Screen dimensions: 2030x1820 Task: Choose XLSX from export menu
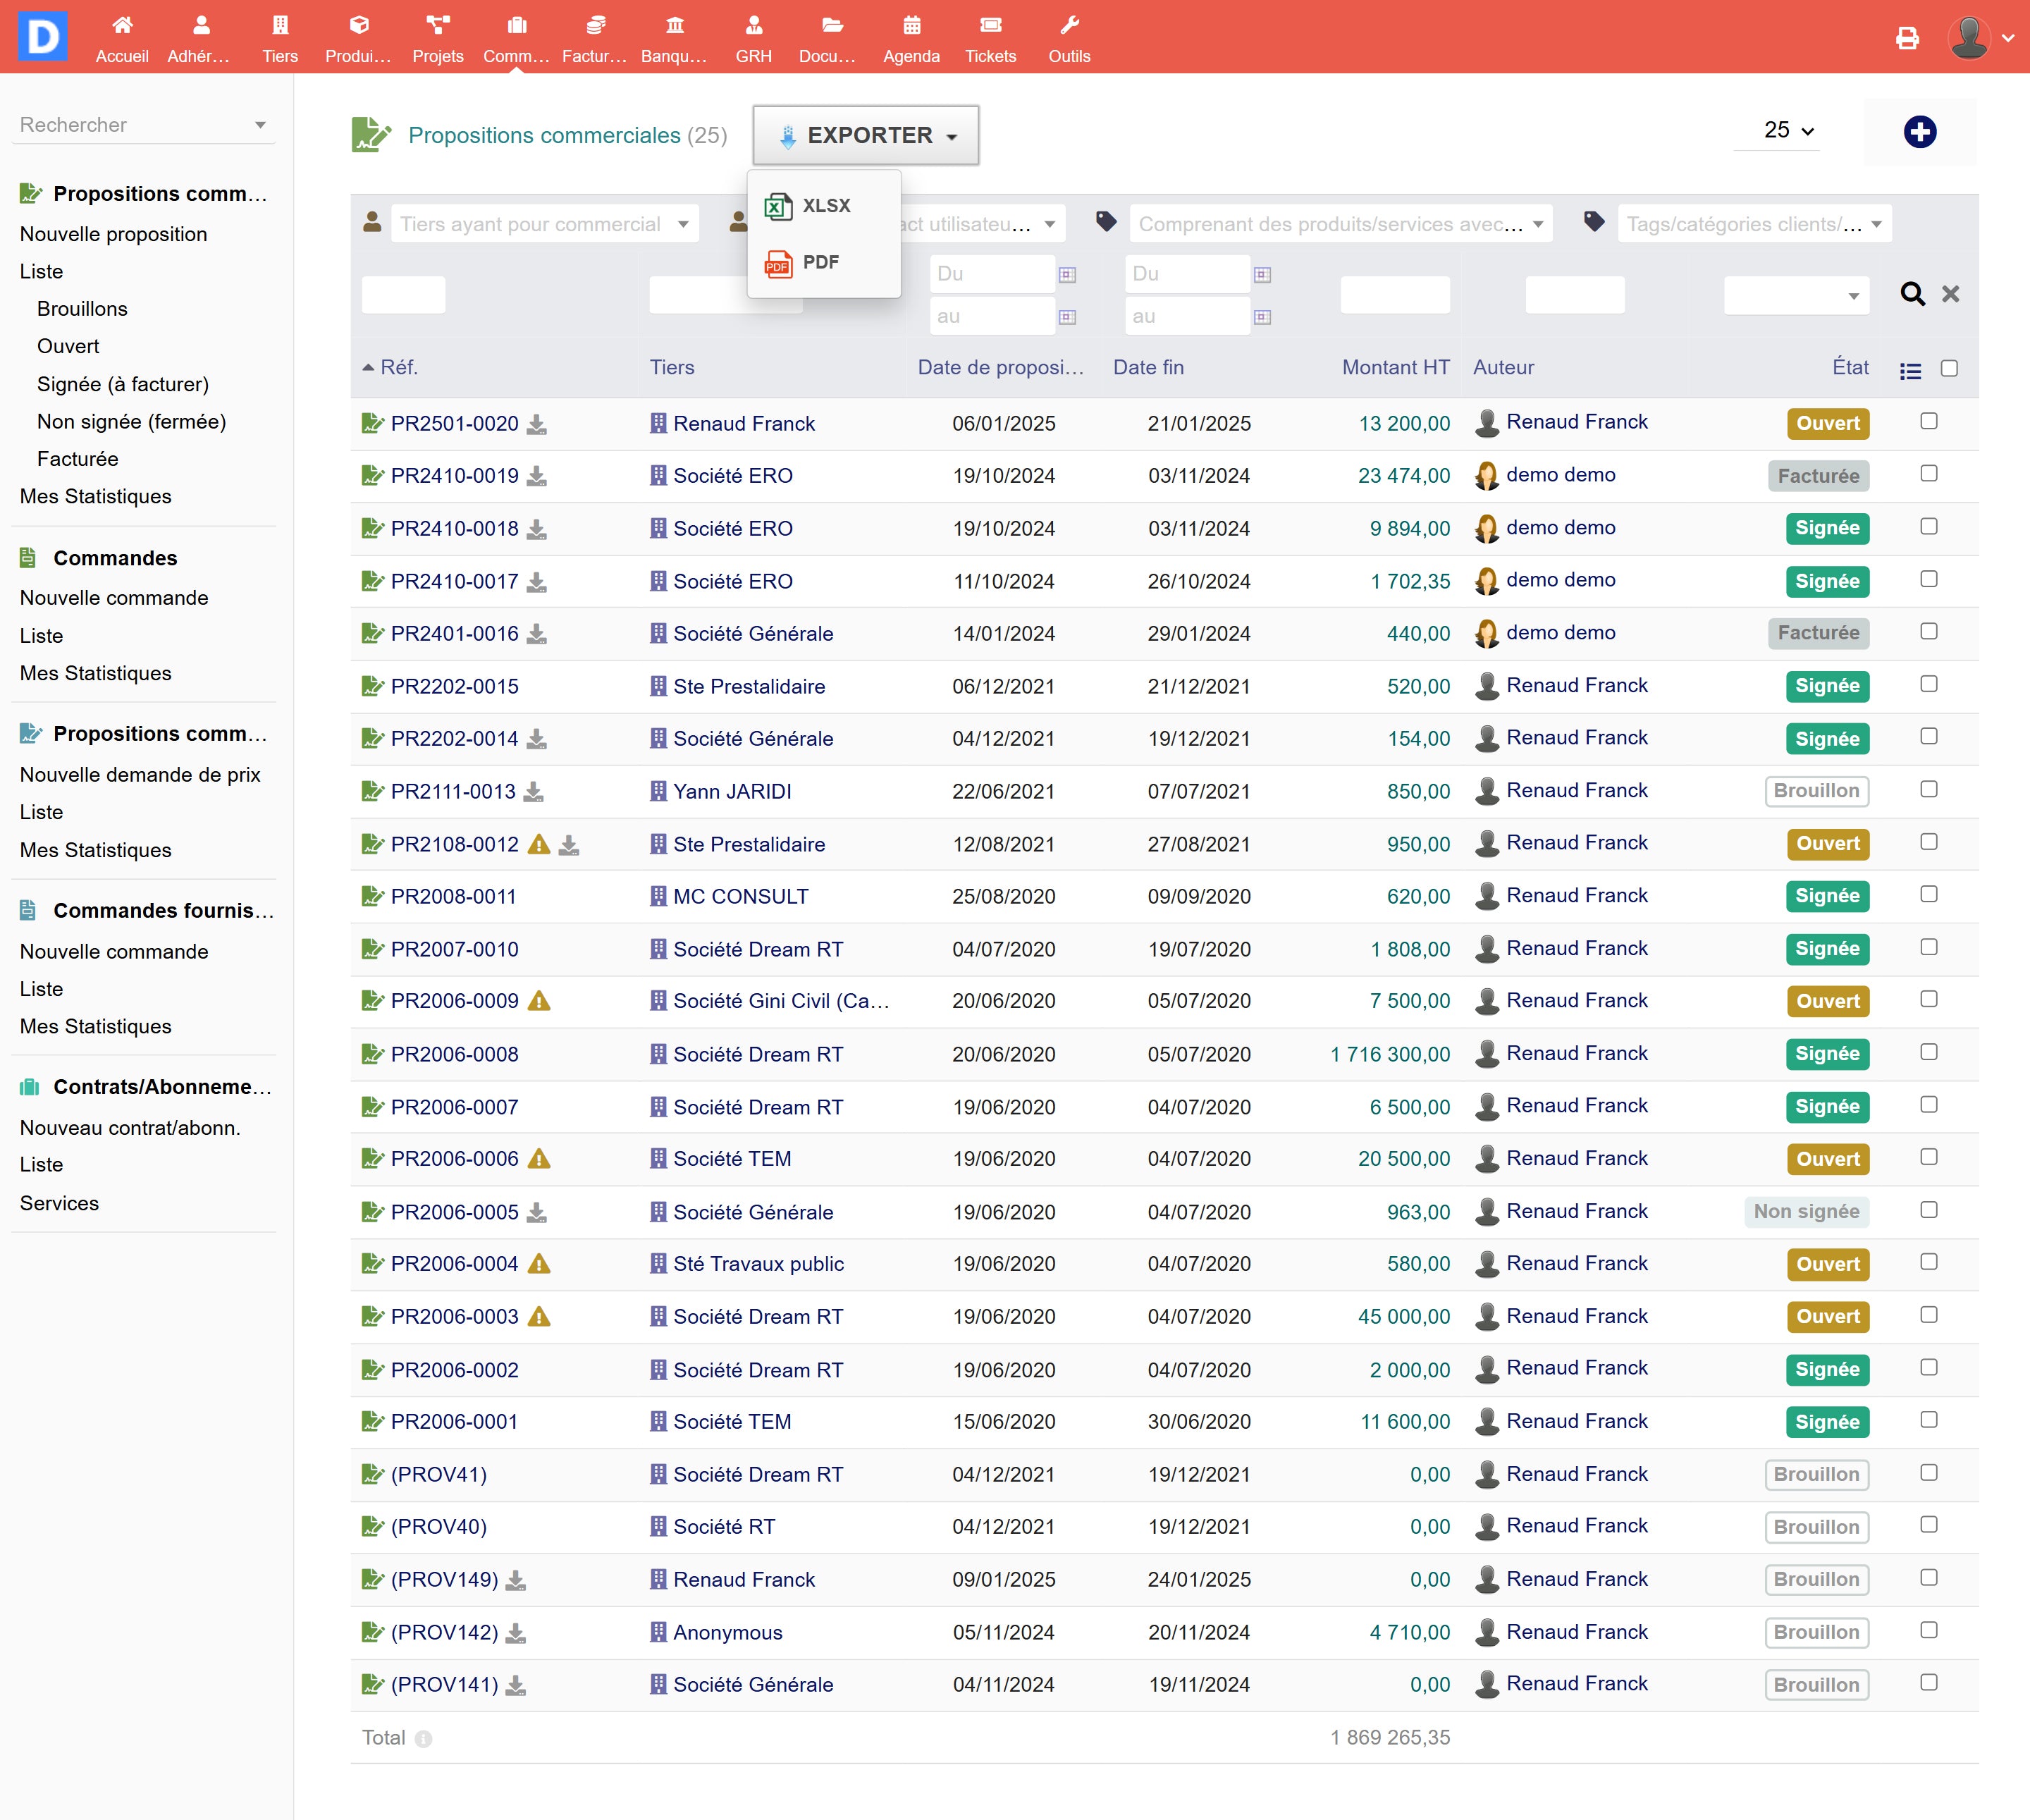[825, 206]
